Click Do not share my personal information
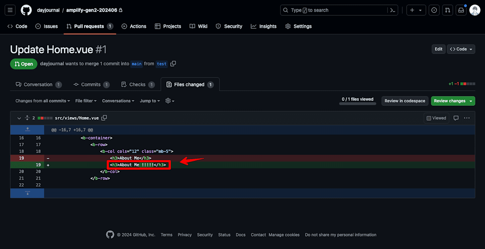Image resolution: width=485 pixels, height=249 pixels. pos(341,235)
